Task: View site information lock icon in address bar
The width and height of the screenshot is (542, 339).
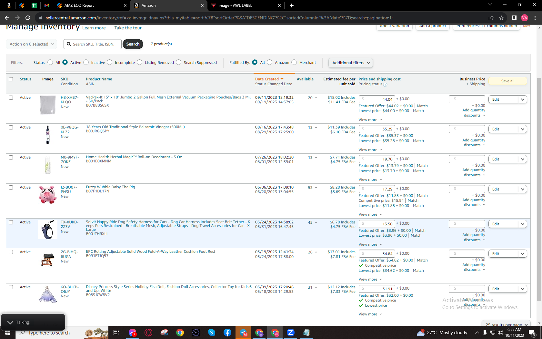Action: [40, 18]
